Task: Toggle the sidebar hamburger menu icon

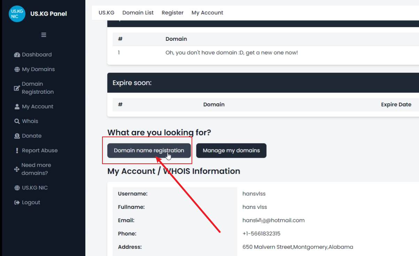Action: (x=44, y=35)
